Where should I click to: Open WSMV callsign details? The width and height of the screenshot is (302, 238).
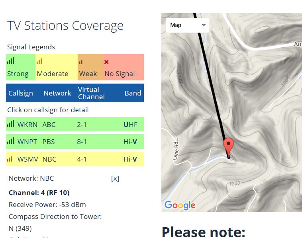pos(28,159)
